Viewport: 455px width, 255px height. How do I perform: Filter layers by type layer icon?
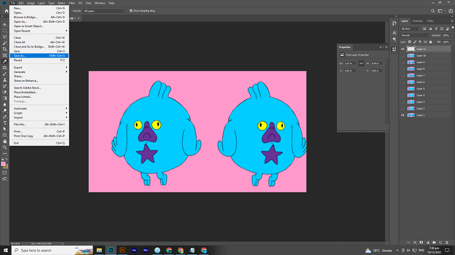pos(436,29)
